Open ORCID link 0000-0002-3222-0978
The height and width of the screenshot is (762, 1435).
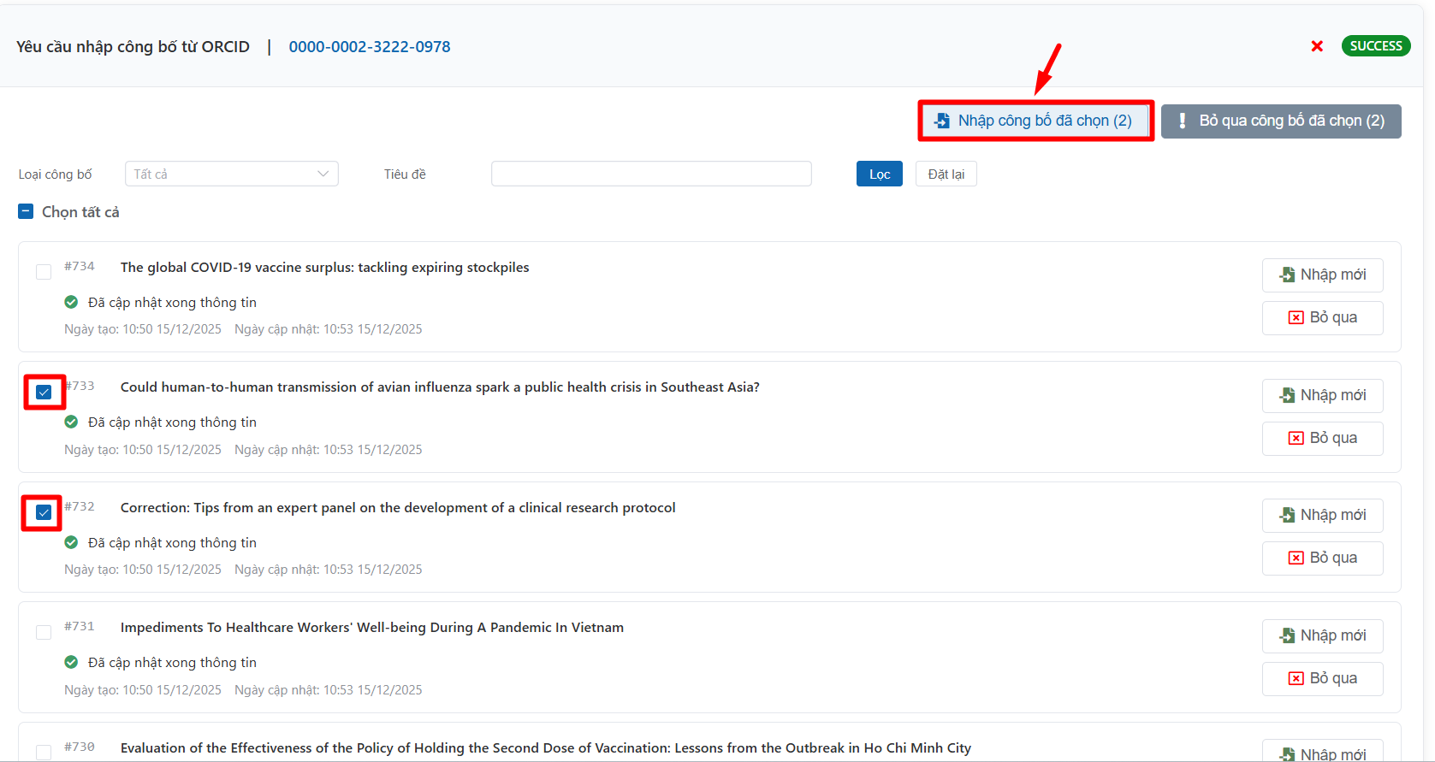[x=369, y=47]
